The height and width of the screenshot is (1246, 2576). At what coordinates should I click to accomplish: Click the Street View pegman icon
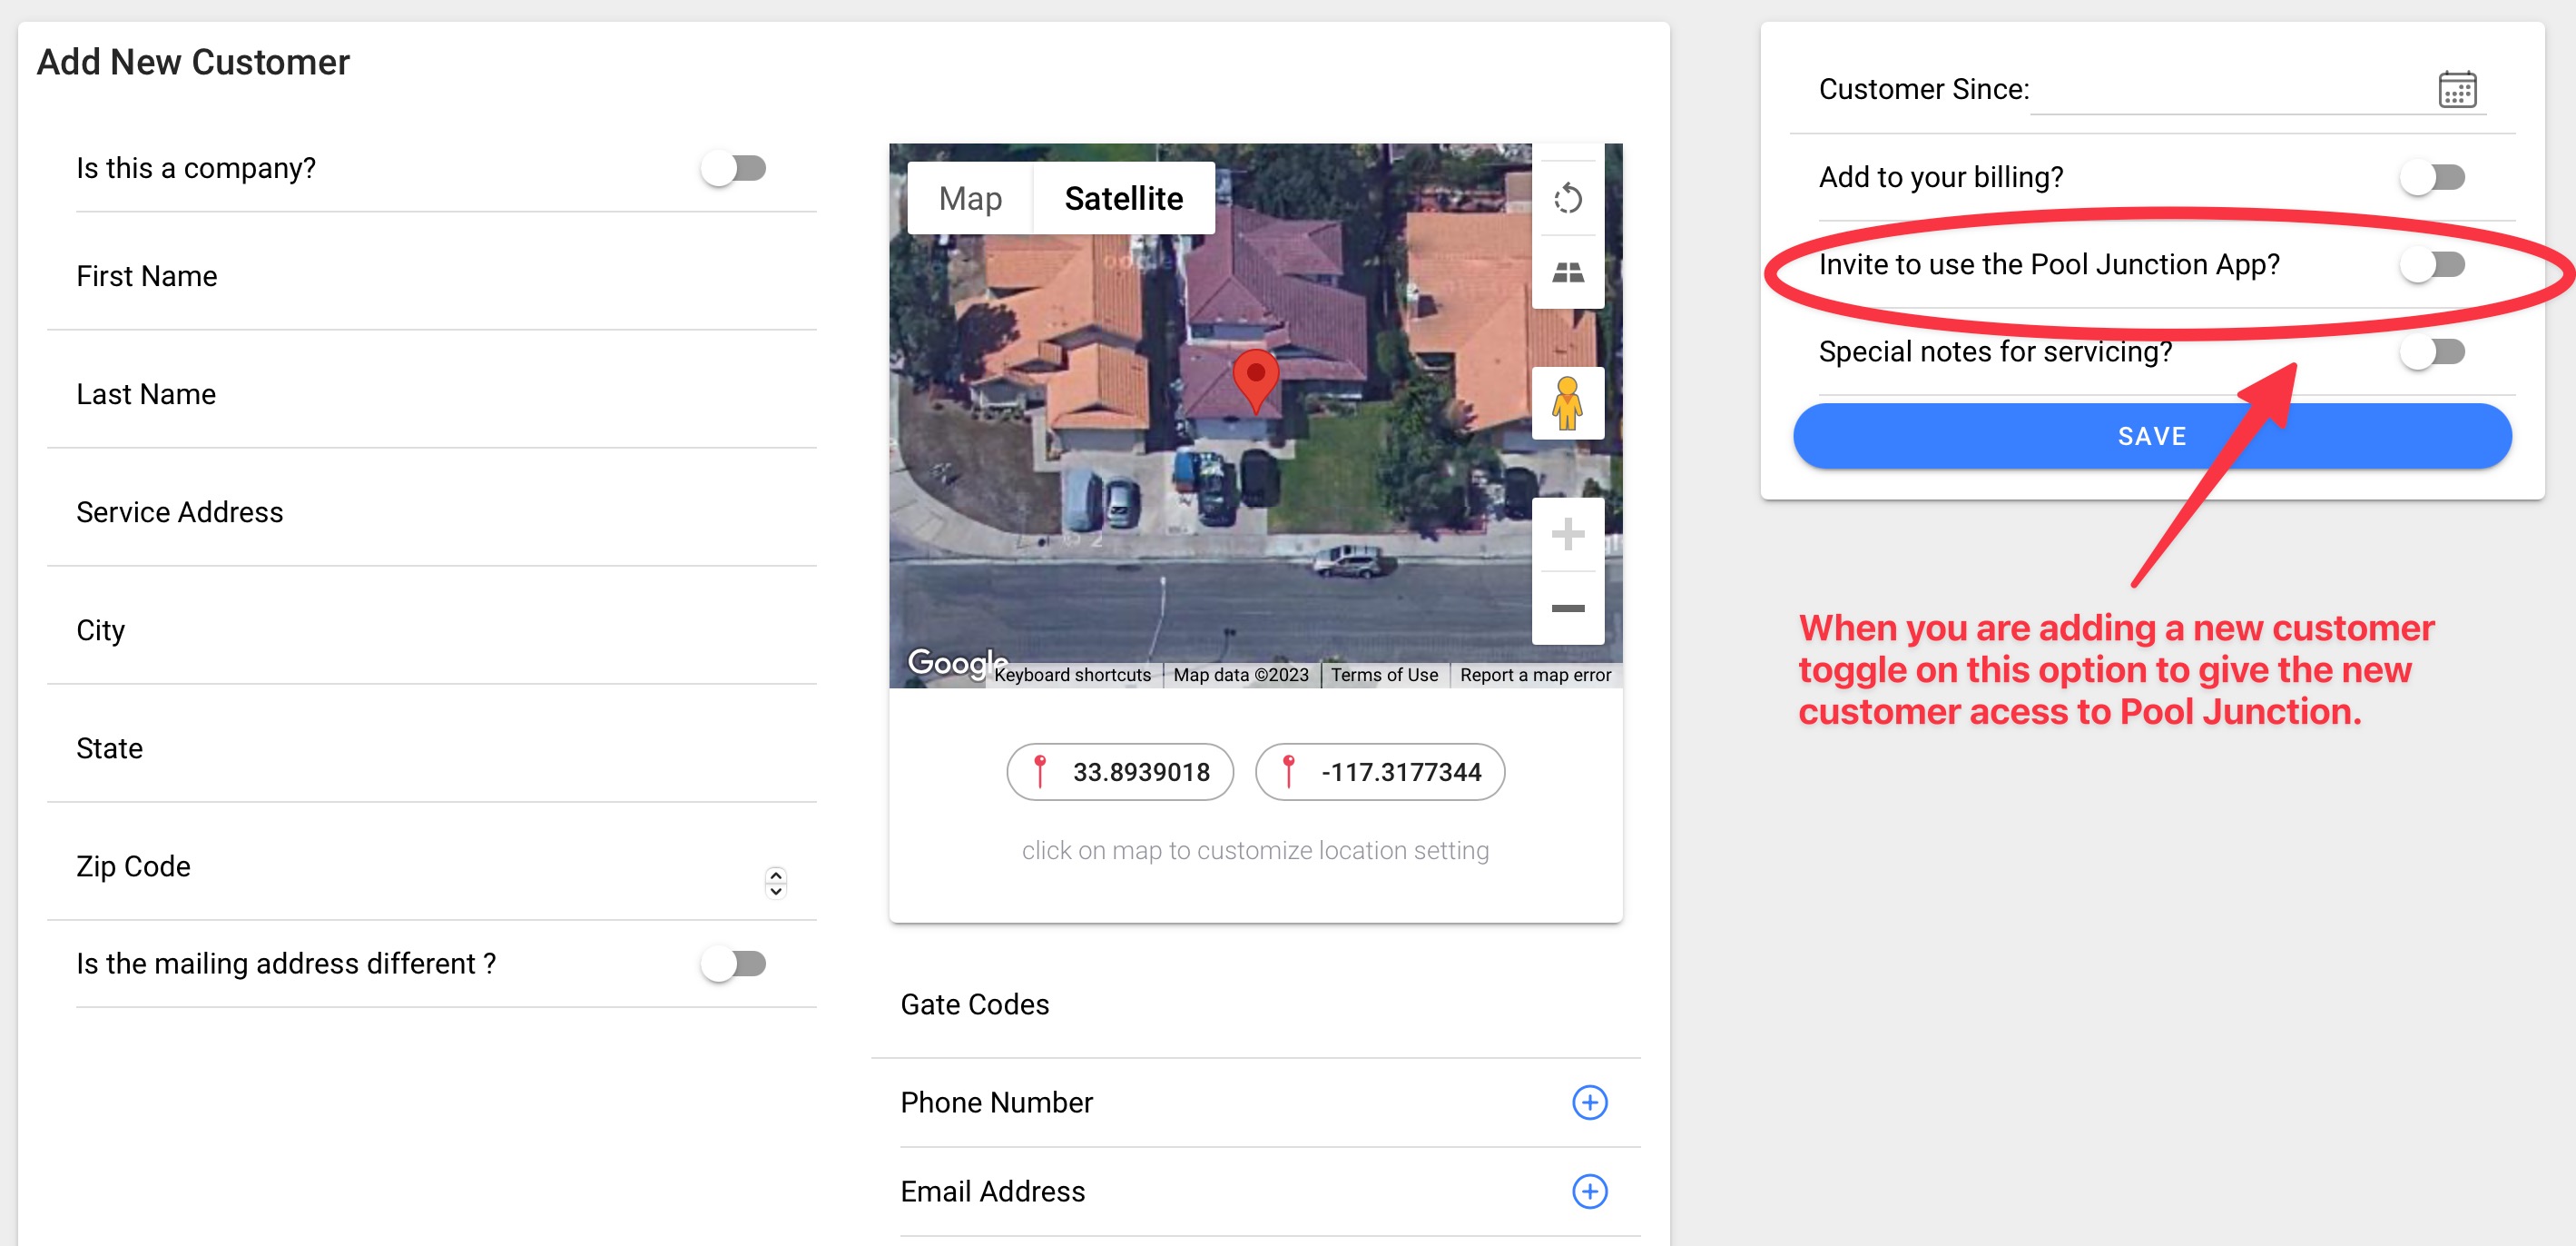(1567, 403)
